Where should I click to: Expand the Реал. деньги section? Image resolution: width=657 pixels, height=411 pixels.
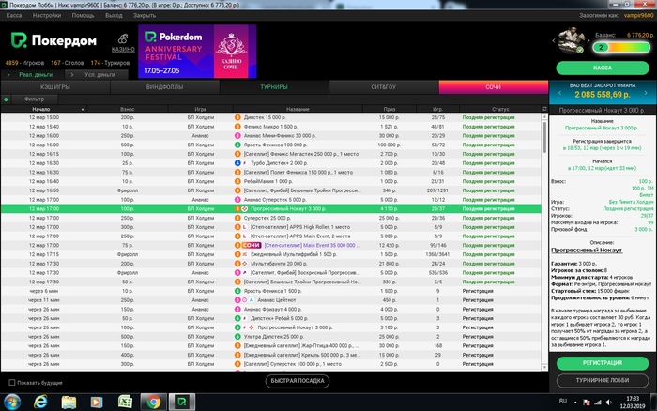point(32,74)
